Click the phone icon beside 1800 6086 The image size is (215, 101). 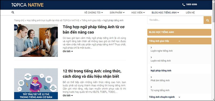184,5
